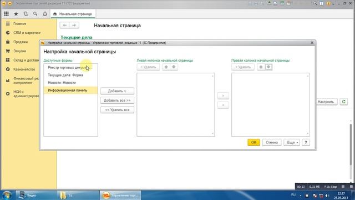Click Отмена button
Screen dimensions: 355x200
(x=272, y=142)
